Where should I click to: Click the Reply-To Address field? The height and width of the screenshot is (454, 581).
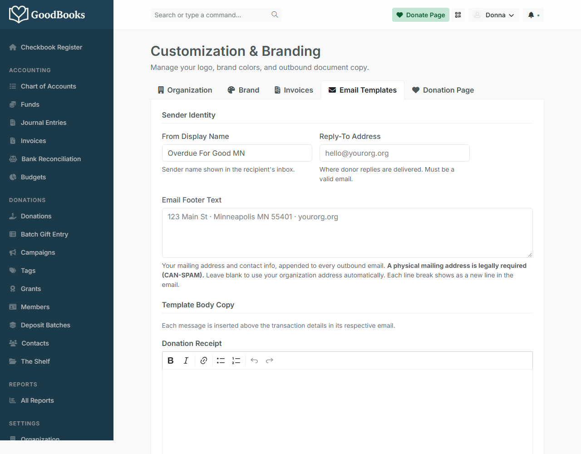coord(394,153)
